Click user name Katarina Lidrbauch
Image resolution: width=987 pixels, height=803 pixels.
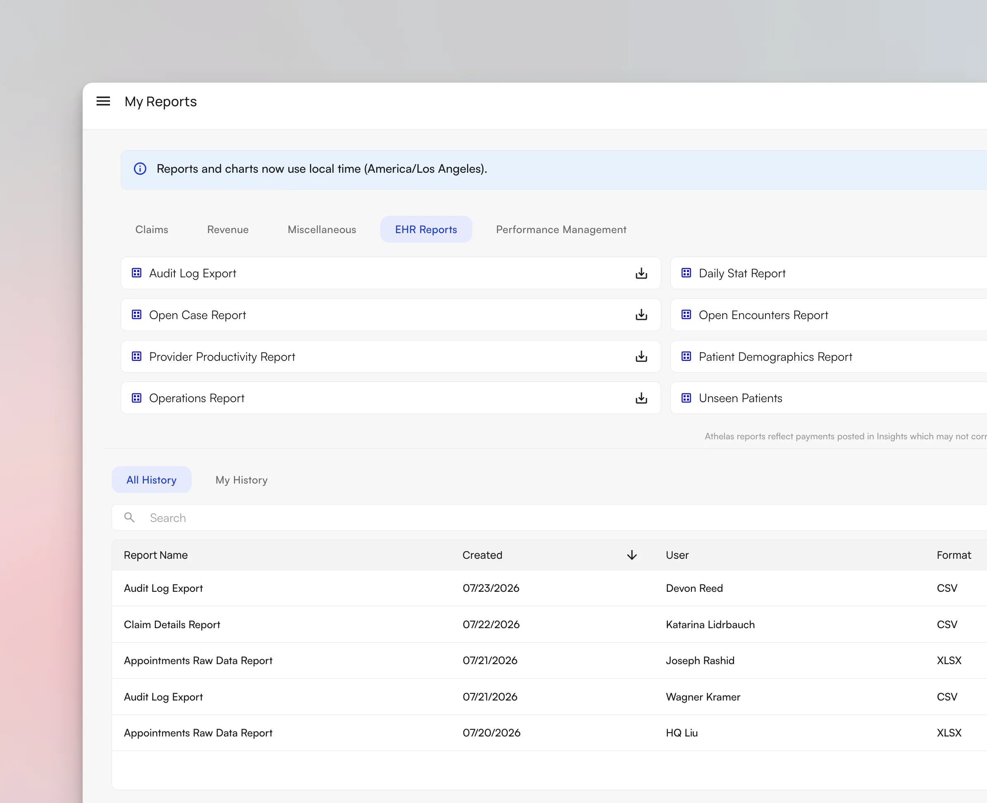pyautogui.click(x=710, y=624)
